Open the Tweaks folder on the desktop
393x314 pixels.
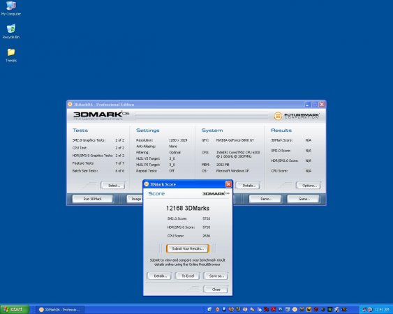tap(11, 55)
